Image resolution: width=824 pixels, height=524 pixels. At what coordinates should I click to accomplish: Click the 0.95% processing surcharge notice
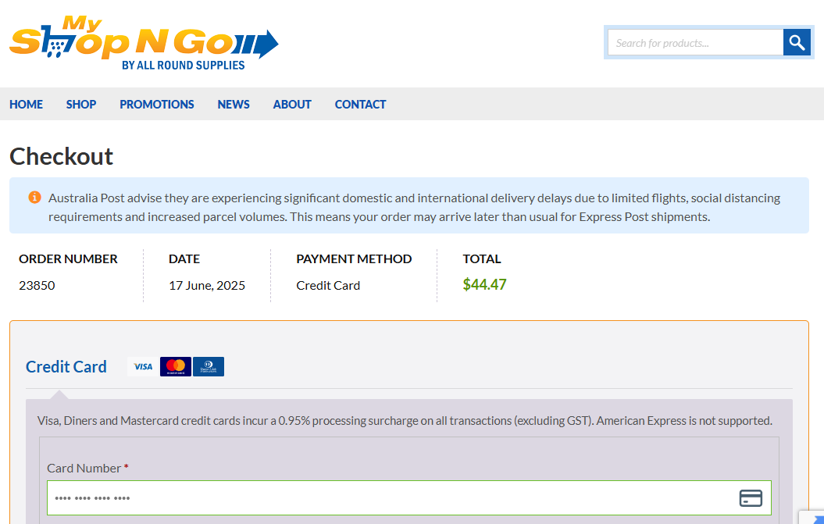tap(405, 420)
